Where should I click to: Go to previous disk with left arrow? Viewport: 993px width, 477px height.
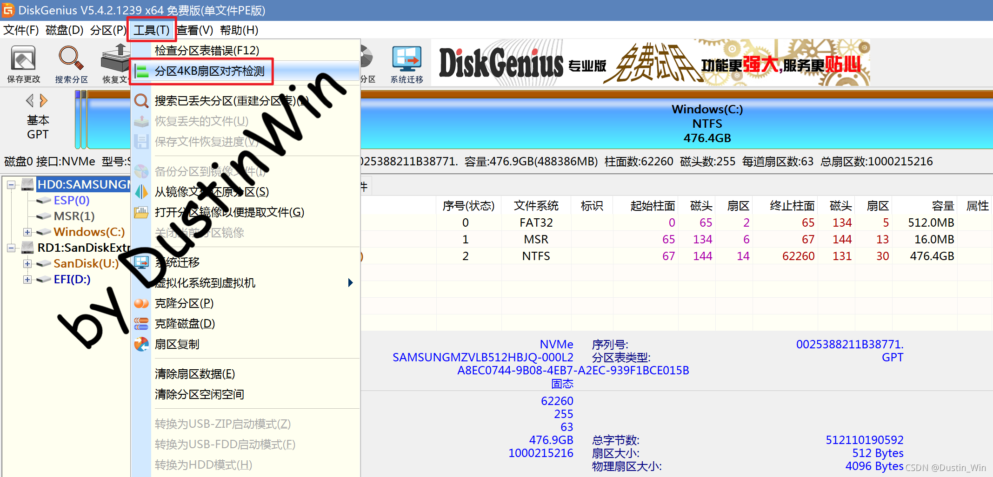pos(30,100)
